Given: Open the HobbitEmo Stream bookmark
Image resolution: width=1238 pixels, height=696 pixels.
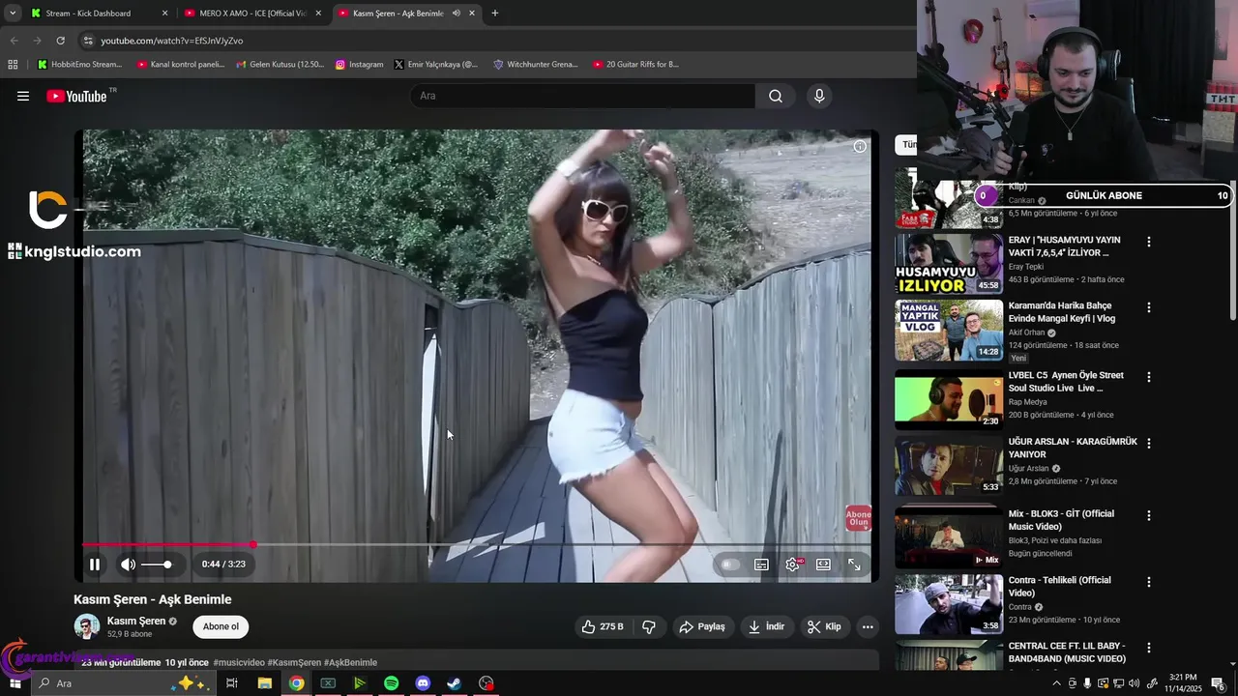Looking at the screenshot, I should 79,65.
